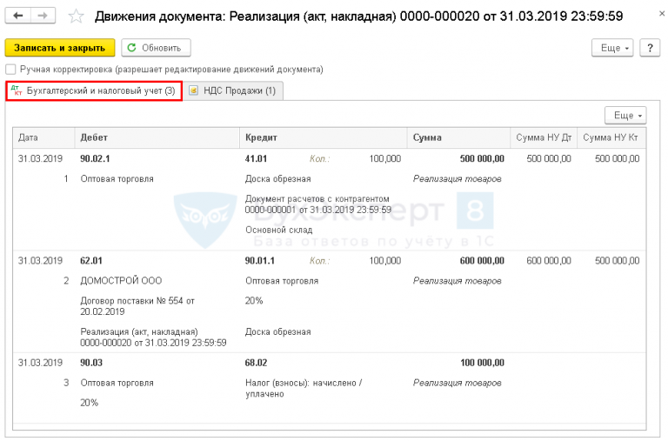Click the amount 100 000,00 in Сумма column
Screen dimensions: 668x441
482,363
